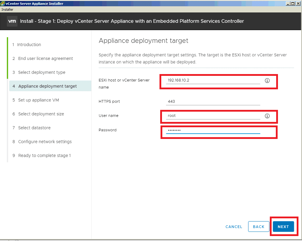Focus the Password field
302x241 pixels.
(x=213, y=130)
